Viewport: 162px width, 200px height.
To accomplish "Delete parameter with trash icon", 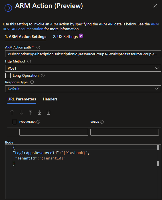I will point(48,112).
